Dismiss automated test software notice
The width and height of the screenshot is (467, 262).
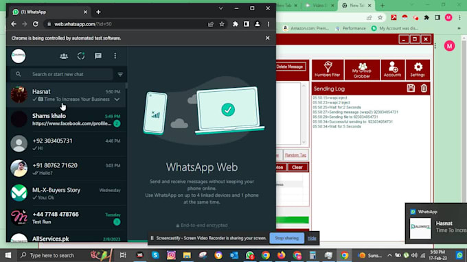pos(267,38)
